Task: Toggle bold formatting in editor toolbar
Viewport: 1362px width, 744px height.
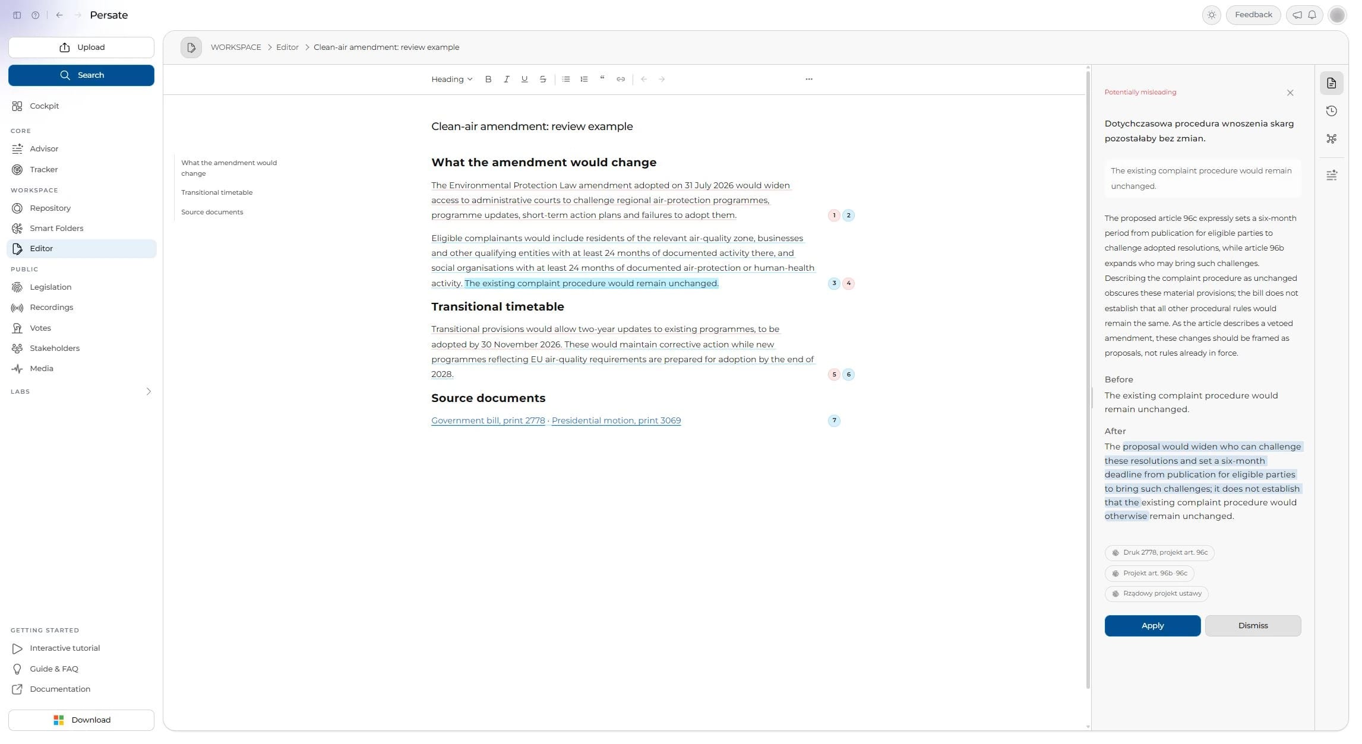Action: 488,79
